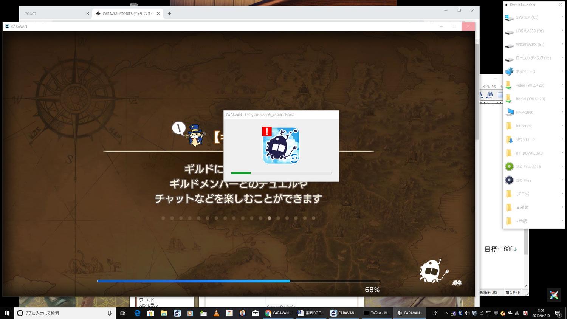Open SYSTEM (C:) drive in Orchis Launcher
The image size is (567, 319).
click(x=527, y=17)
